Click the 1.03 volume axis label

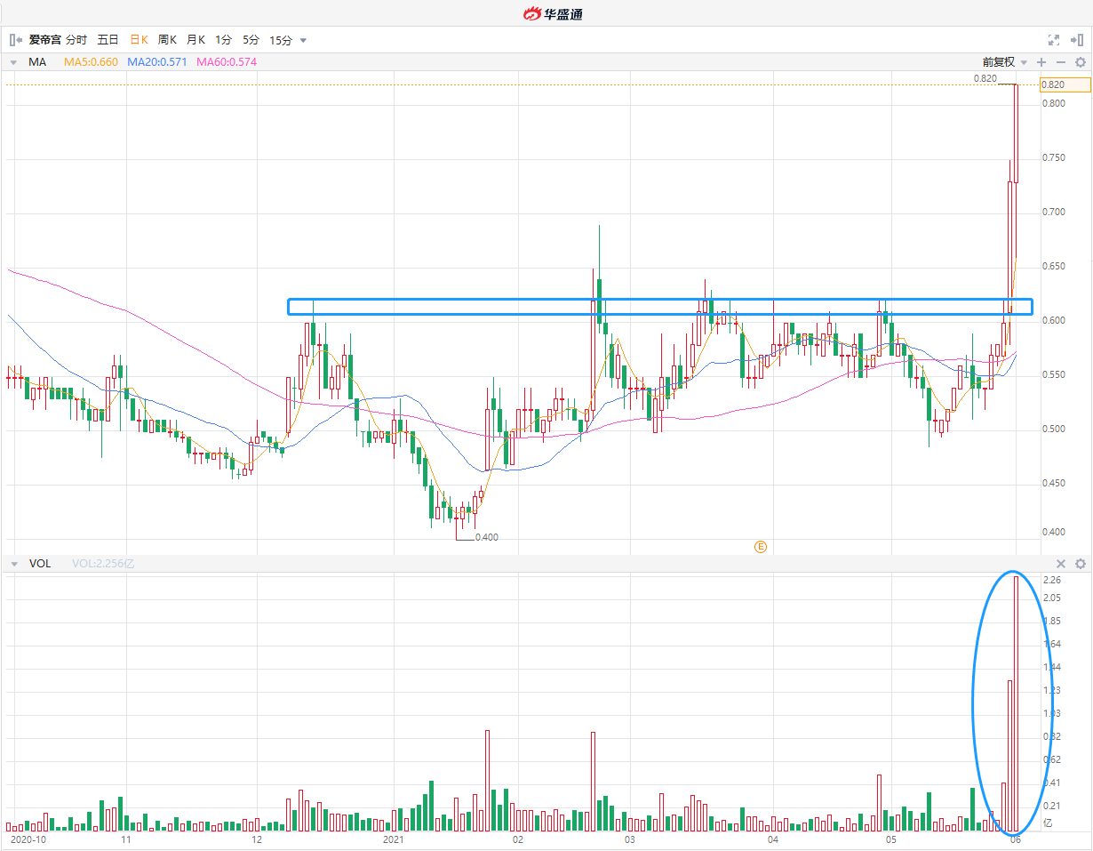coord(1052,713)
